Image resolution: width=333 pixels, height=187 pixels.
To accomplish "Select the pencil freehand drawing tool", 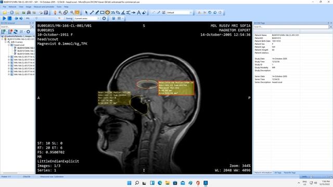I will pyautogui.click(x=97, y=12).
